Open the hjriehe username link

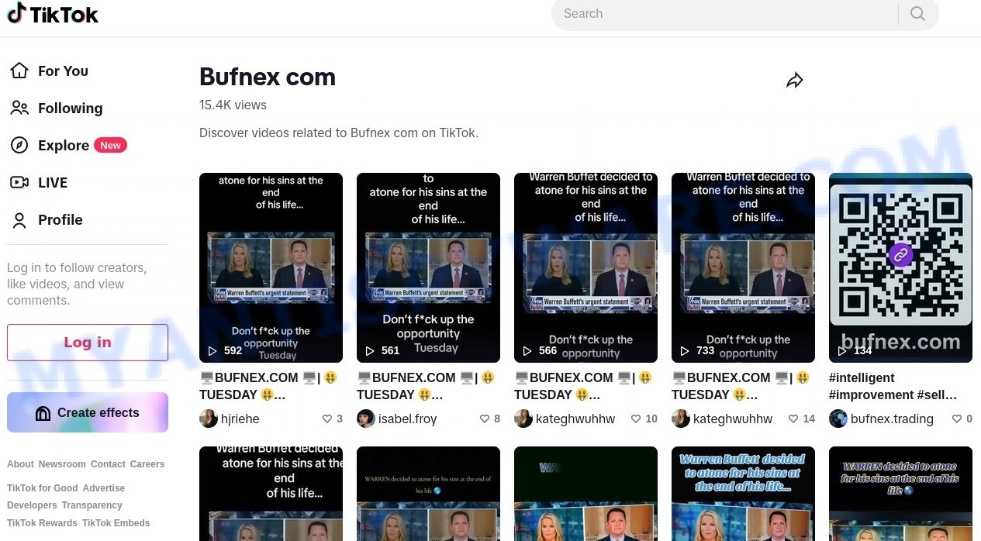tap(240, 419)
